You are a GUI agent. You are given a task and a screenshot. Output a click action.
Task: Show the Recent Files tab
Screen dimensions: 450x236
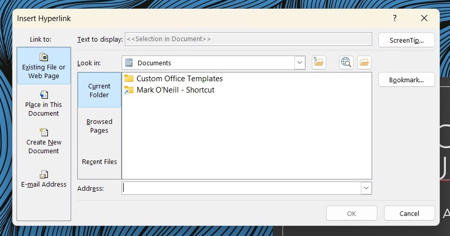(x=99, y=161)
